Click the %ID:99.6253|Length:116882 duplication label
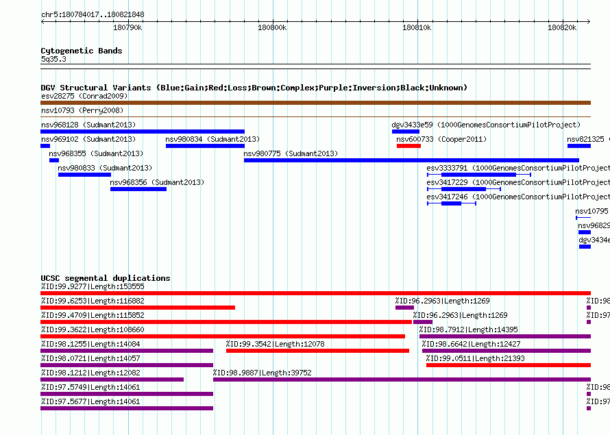610x435 pixels. tap(93, 301)
